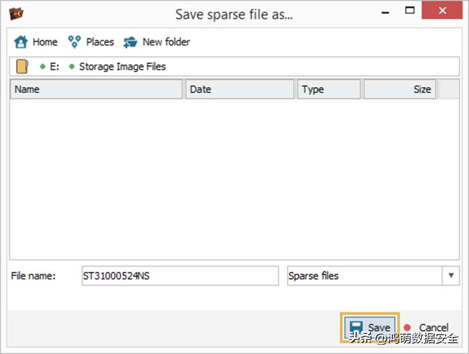469x354 pixels.
Task: Click the red dot Cancel icon
Action: 407,328
